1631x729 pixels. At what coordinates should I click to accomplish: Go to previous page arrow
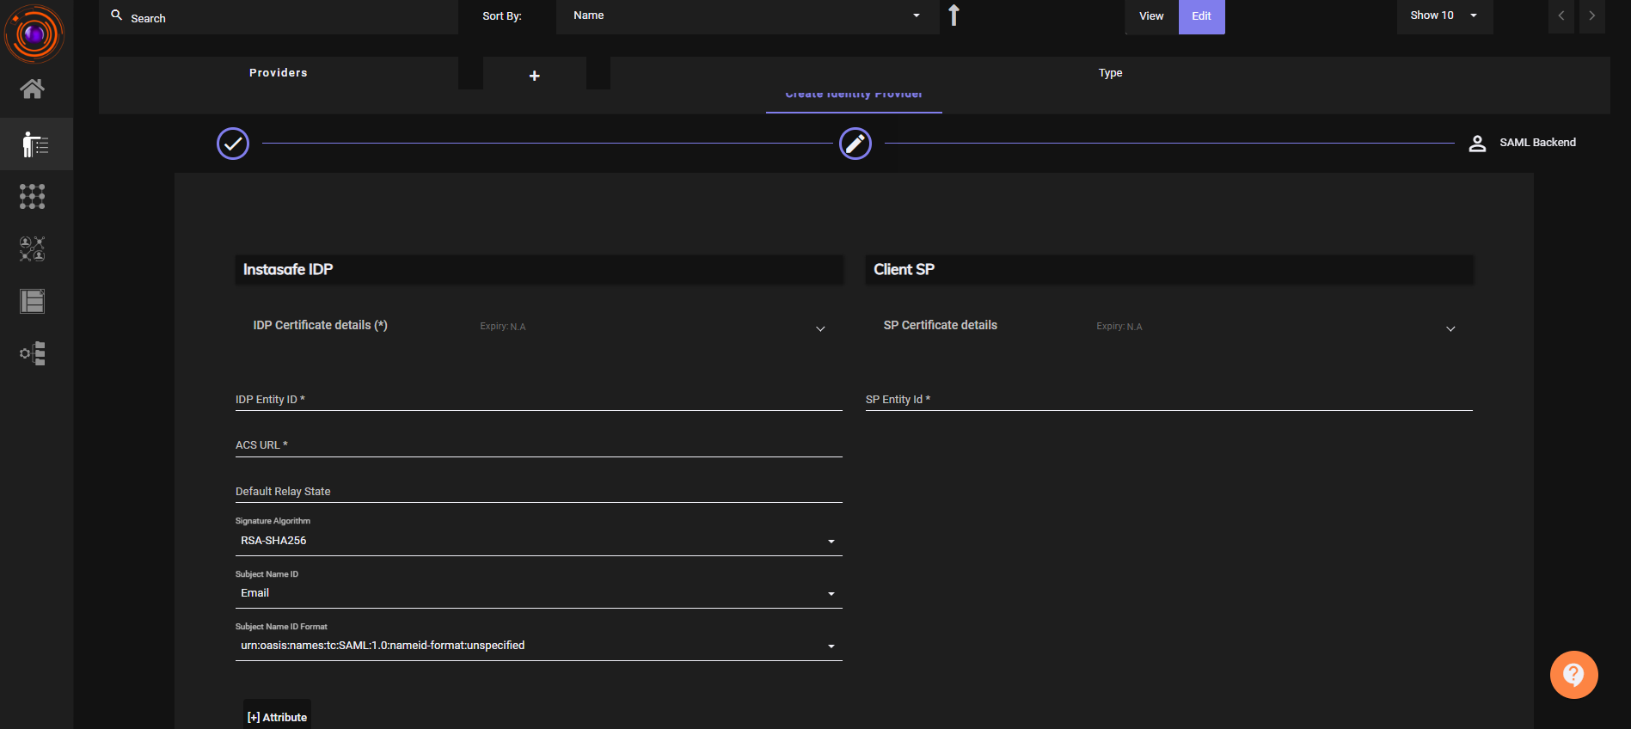coord(1561,15)
